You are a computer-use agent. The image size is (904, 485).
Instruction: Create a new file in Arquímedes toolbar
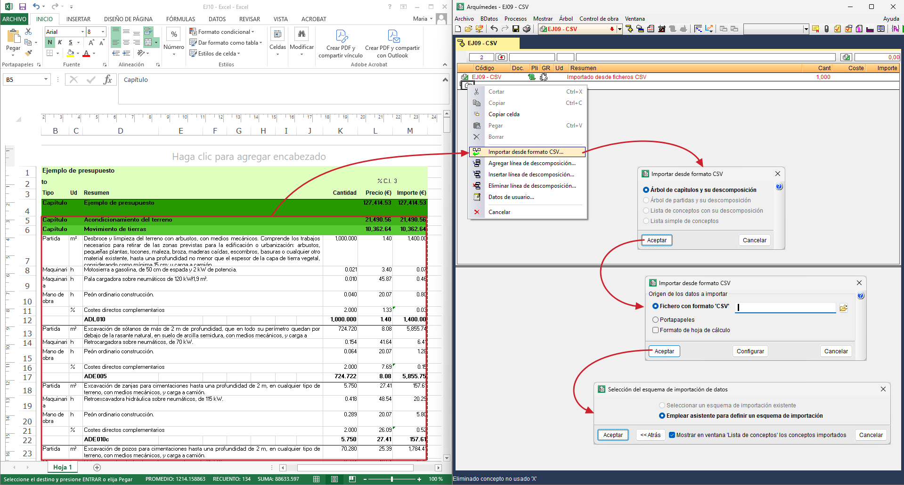(458, 29)
